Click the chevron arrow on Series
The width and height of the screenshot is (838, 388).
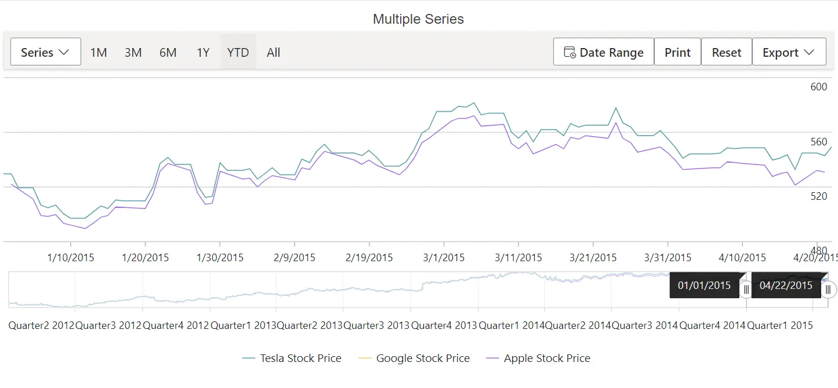coord(64,53)
